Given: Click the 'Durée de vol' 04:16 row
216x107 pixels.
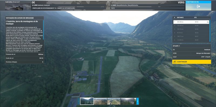Looking at the screenshot, I should (x=25, y=58).
